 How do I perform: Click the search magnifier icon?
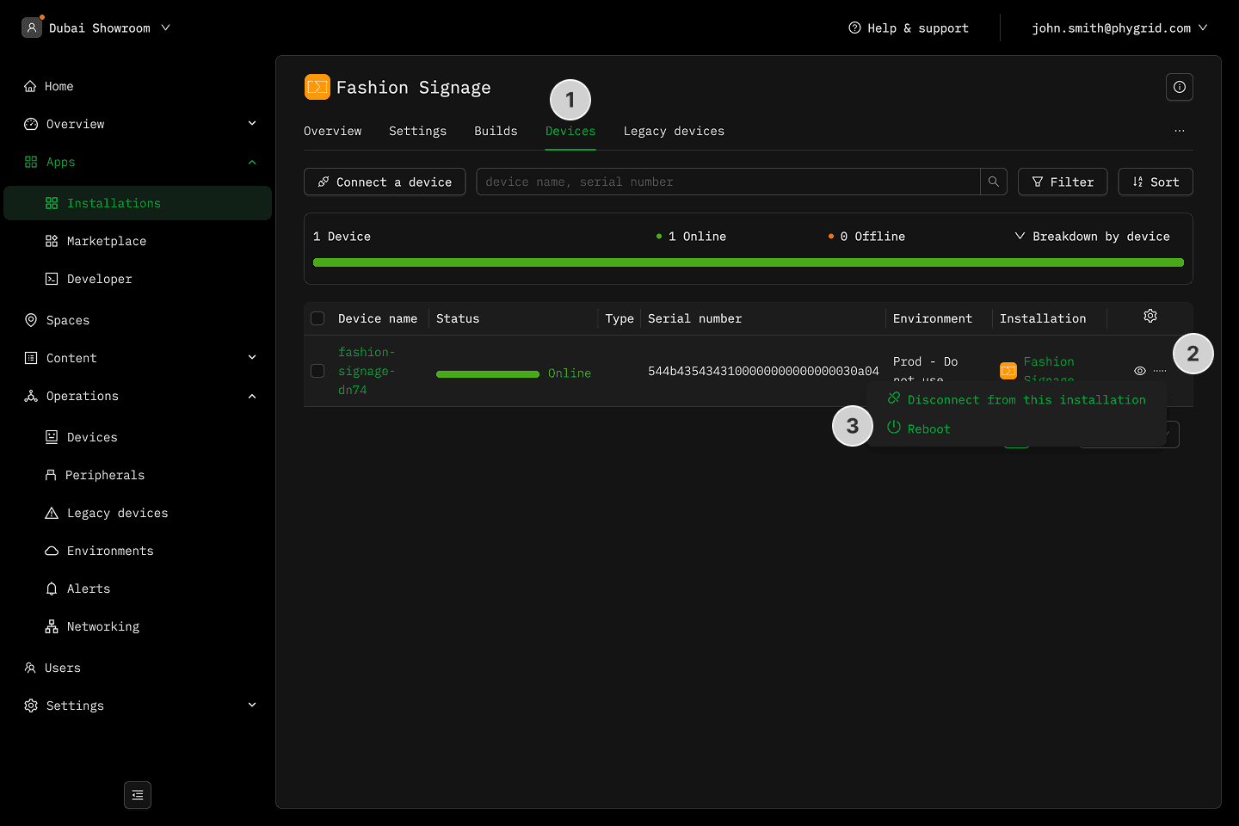993,182
